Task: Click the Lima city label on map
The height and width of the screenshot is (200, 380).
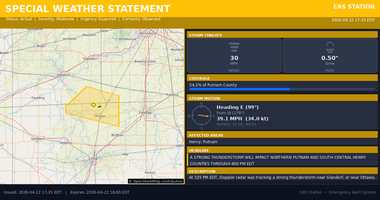Action: pos(93,158)
